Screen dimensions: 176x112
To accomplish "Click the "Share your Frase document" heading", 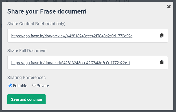I will coord(47,11).
